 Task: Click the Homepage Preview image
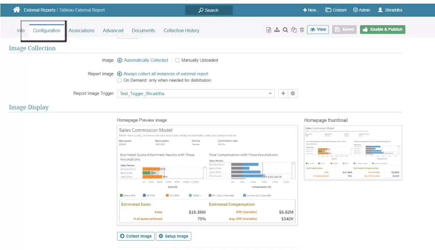[207, 175]
